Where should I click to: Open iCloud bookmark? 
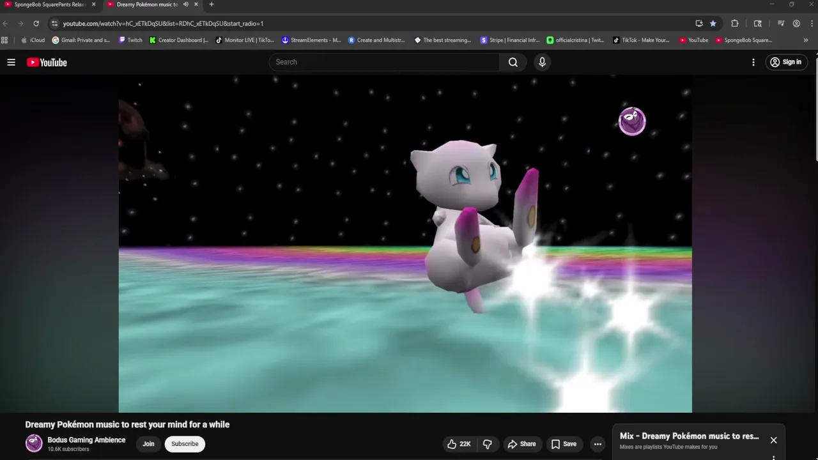[x=33, y=40]
